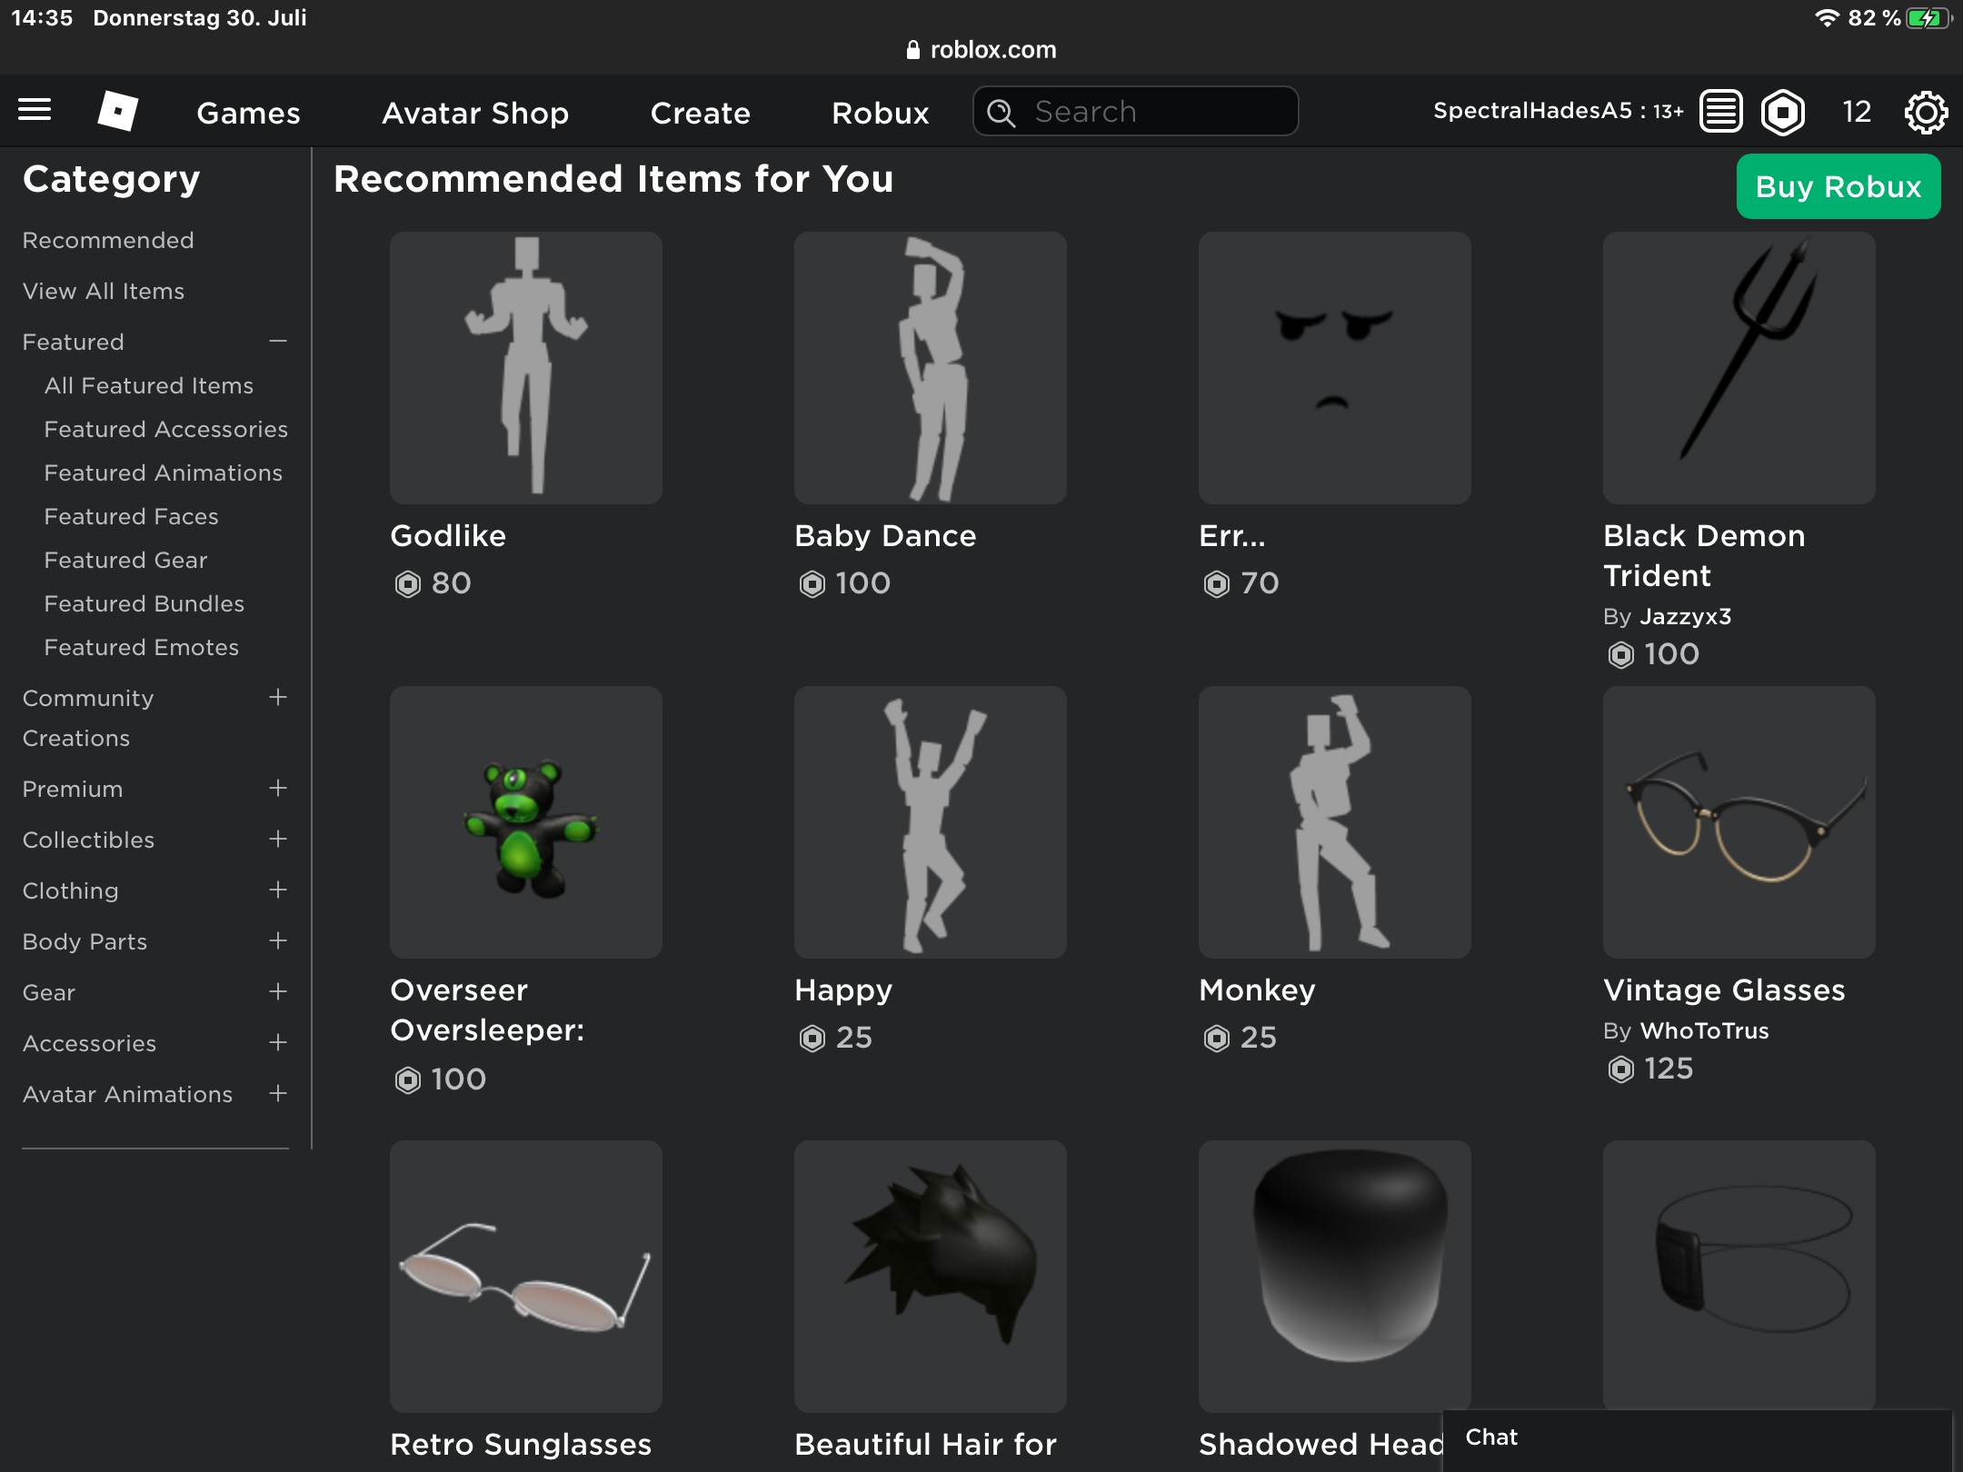Click the Roblox logo icon
The height and width of the screenshot is (1472, 1963).
pyautogui.click(x=115, y=112)
